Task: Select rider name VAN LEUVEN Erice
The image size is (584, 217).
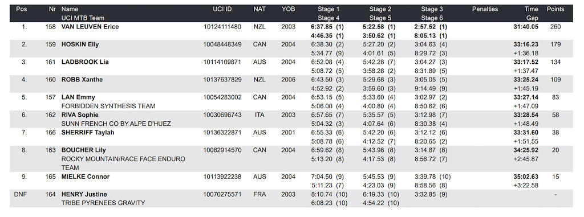Action: click(90, 27)
